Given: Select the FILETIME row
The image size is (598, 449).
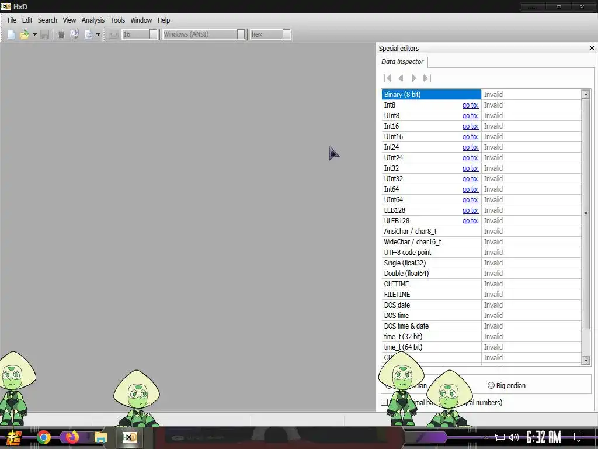Looking at the screenshot, I should pos(481,295).
